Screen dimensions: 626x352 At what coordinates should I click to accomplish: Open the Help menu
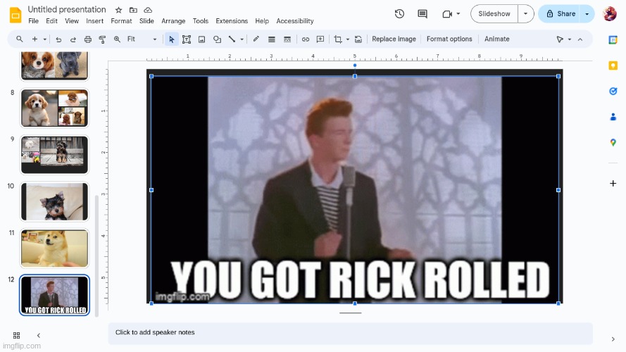click(262, 21)
